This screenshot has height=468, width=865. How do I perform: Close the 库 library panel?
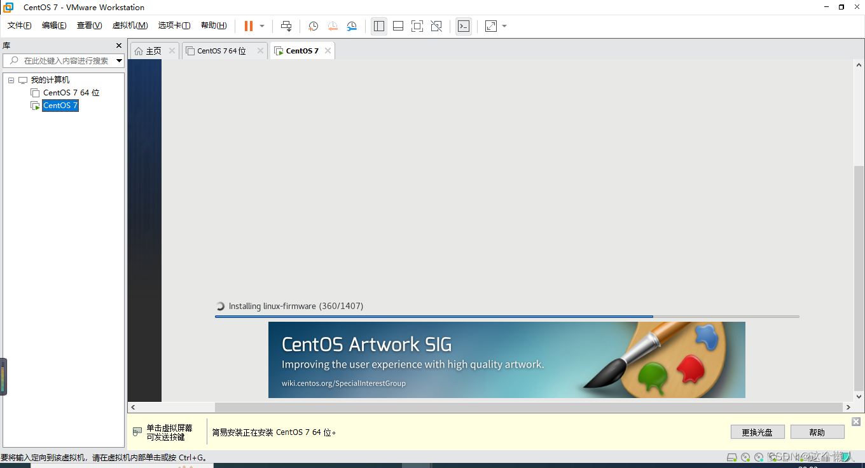(x=119, y=46)
